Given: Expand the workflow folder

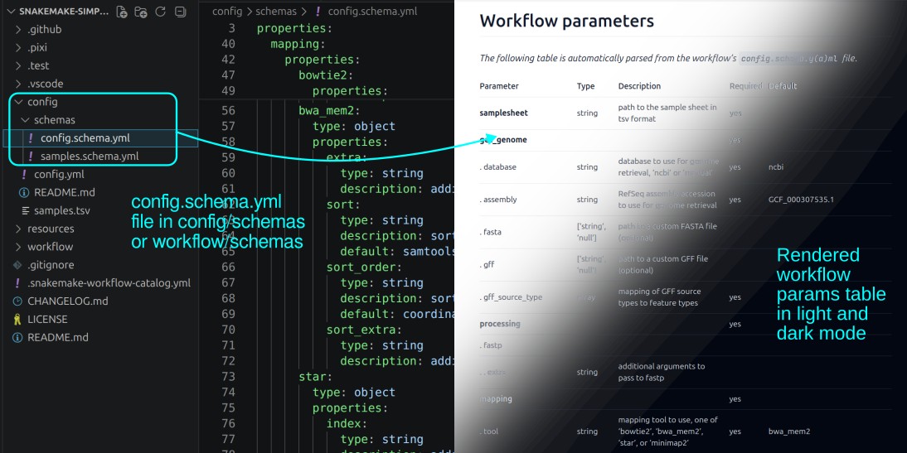Looking at the screenshot, I should pos(50,247).
